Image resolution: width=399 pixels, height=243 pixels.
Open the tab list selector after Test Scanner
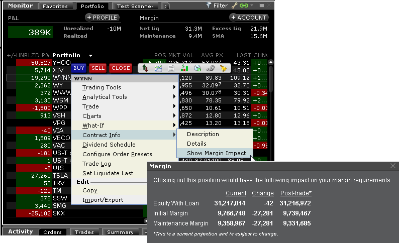click(165, 6)
